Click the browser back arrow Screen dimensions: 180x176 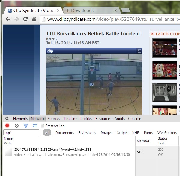point(8,19)
